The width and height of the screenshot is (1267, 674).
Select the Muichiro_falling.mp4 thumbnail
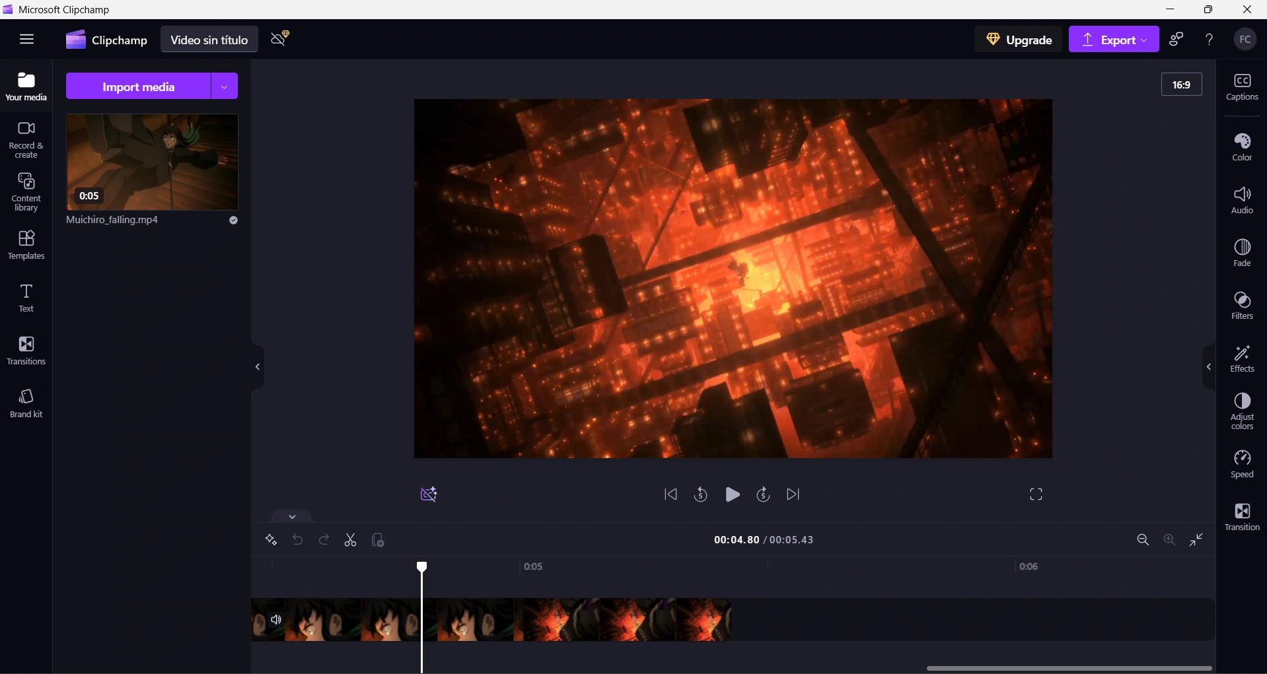coord(152,162)
